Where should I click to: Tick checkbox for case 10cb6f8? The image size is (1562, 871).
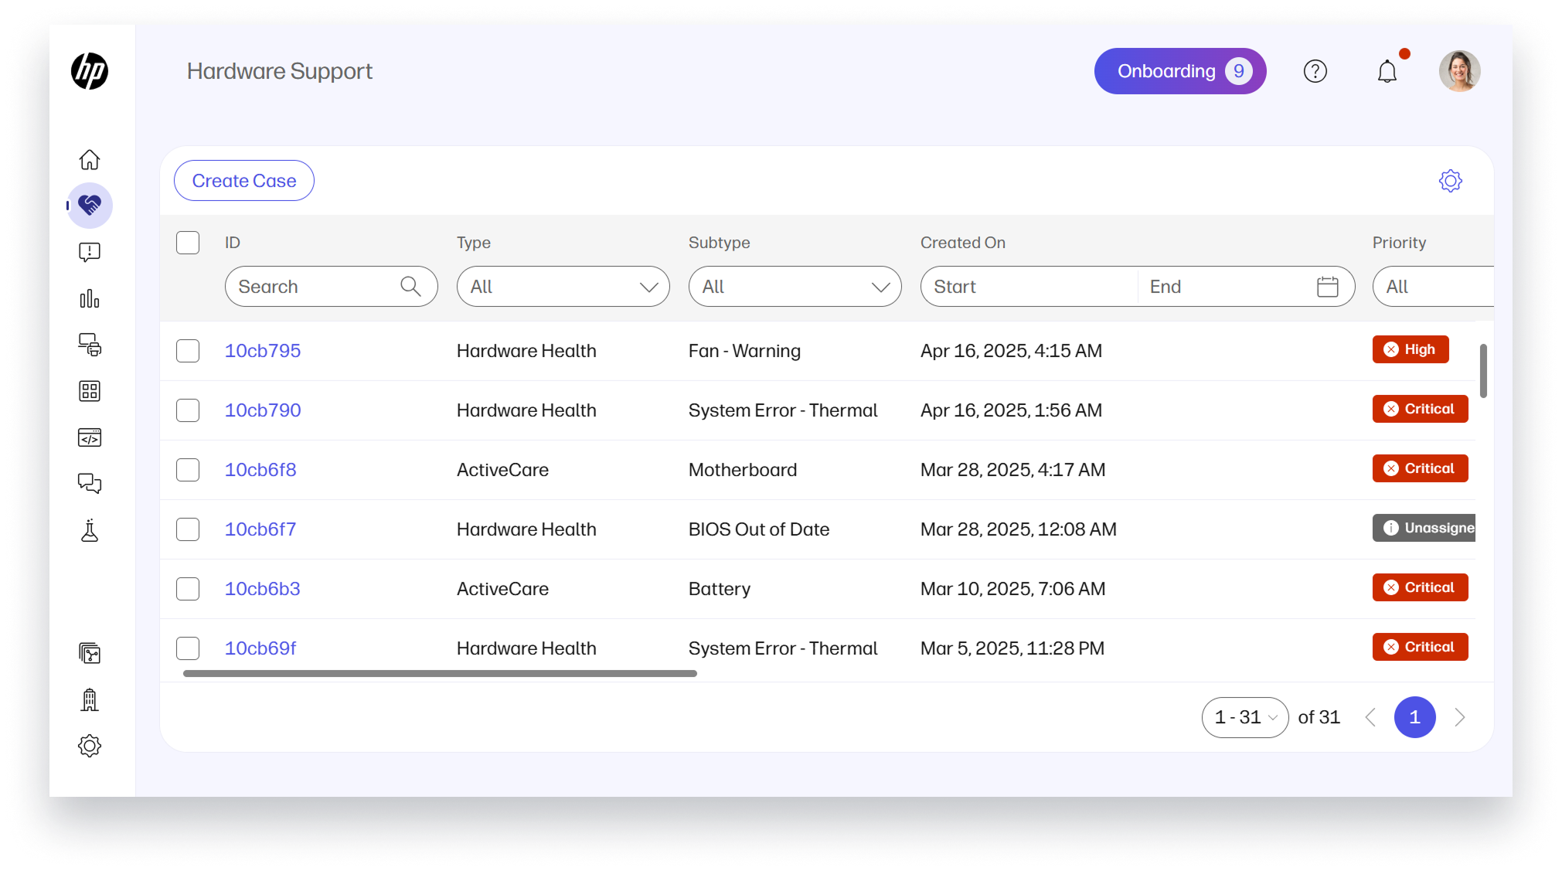click(x=188, y=470)
